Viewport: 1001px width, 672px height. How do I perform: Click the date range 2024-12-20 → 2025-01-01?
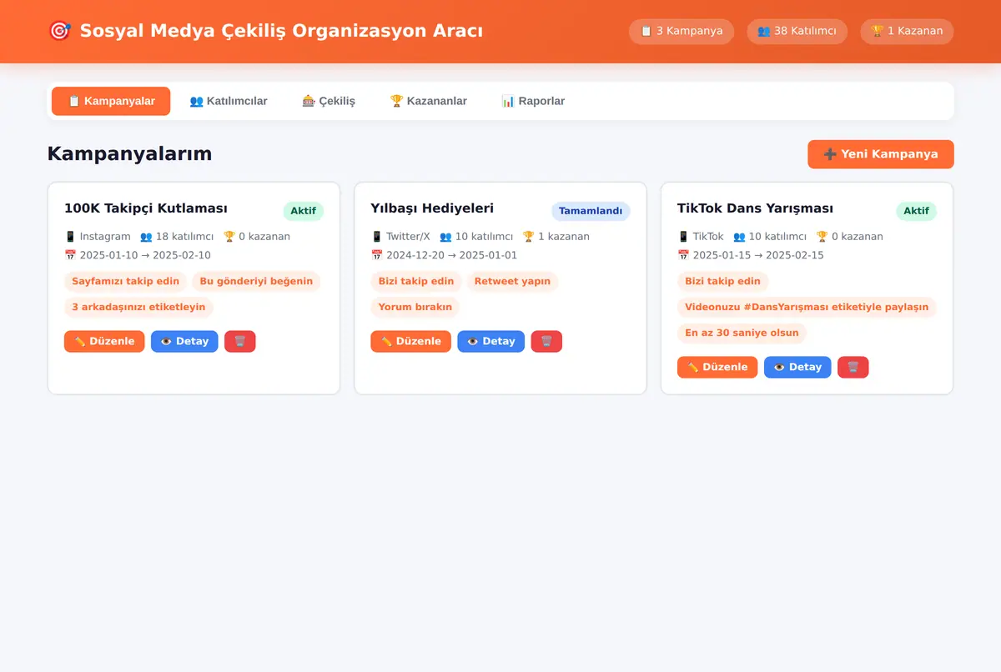(444, 255)
